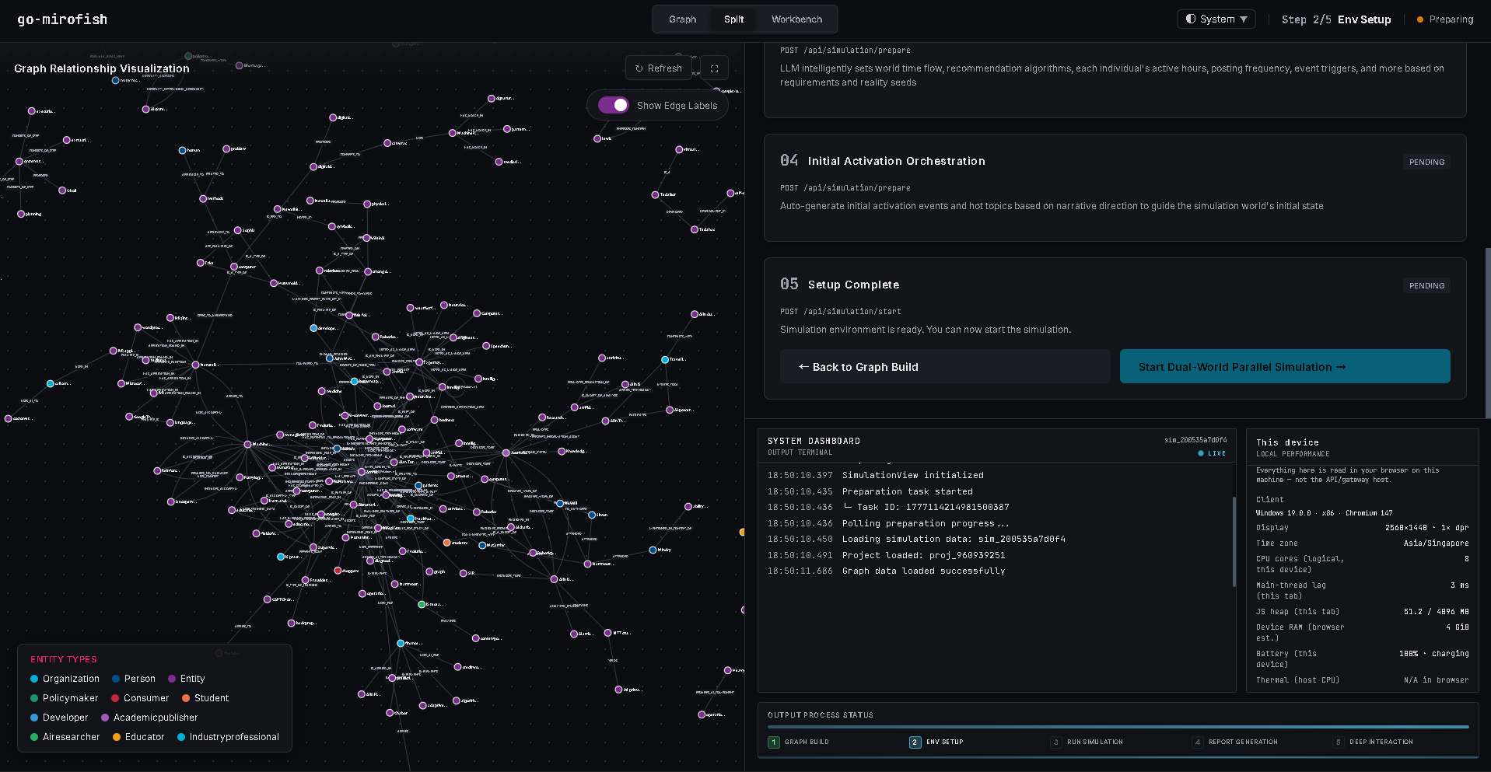Select Academicpublisher in entity types legend

coord(149,718)
